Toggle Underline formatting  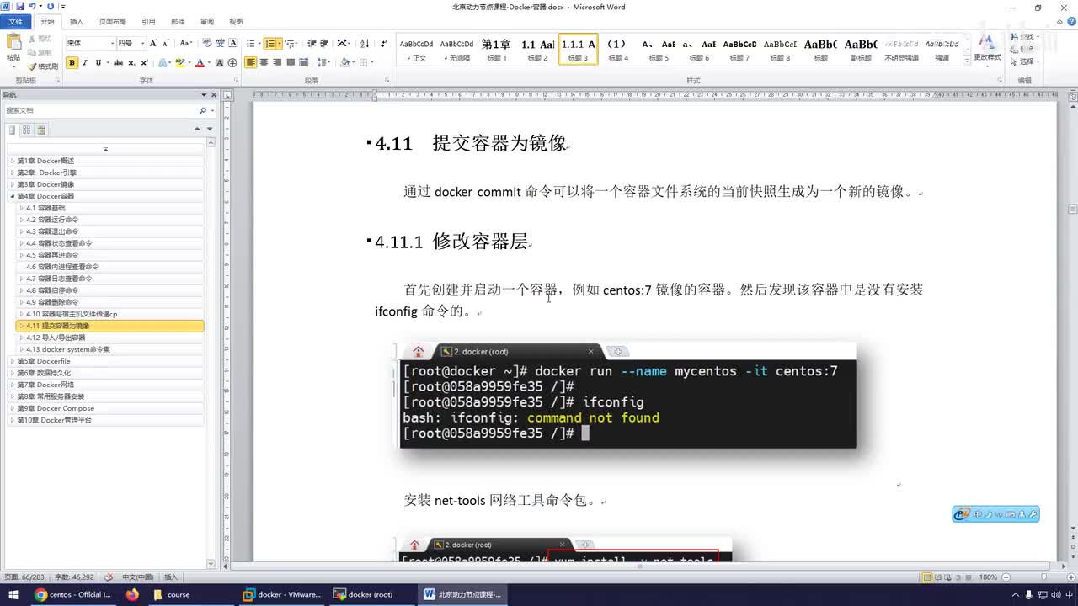click(100, 62)
